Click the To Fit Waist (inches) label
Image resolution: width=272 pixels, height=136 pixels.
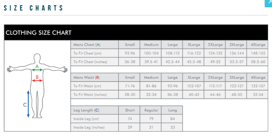90,95
